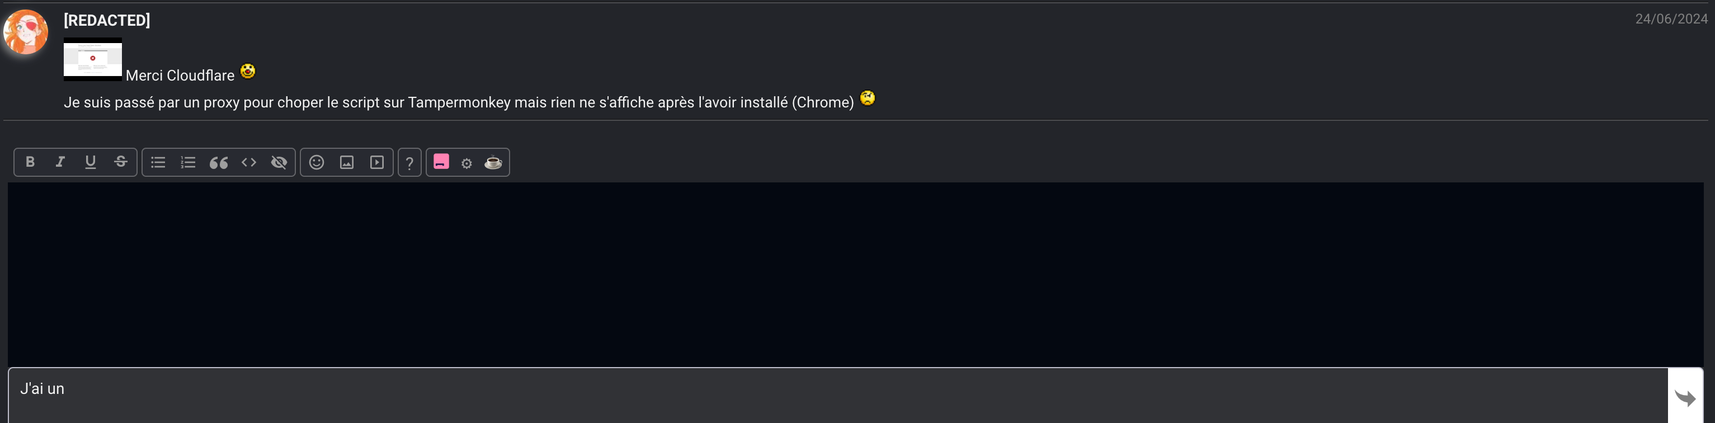Open the poster's avatar profile
Image resolution: width=1715 pixels, height=423 pixels.
26,31
